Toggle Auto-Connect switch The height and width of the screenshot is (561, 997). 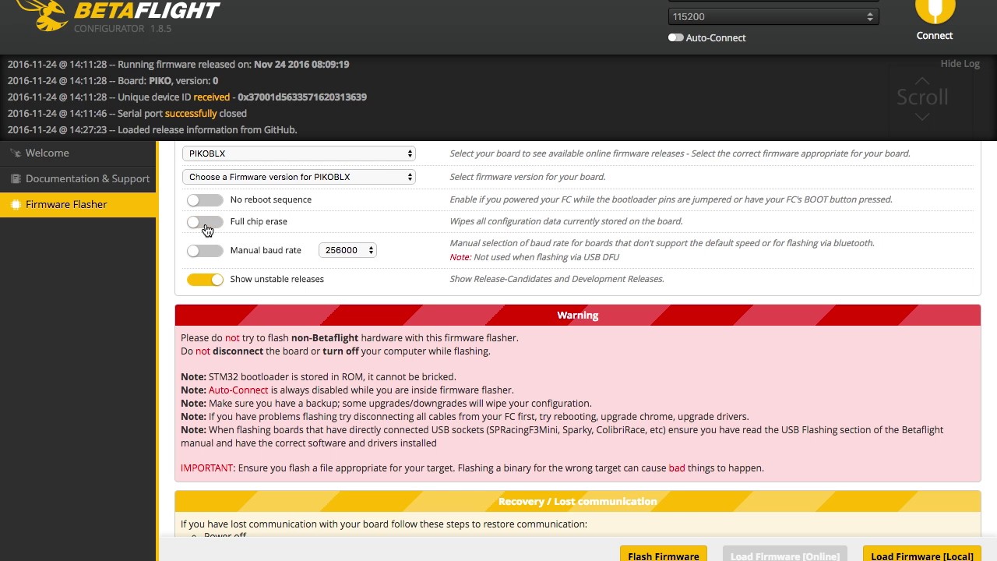pos(675,37)
